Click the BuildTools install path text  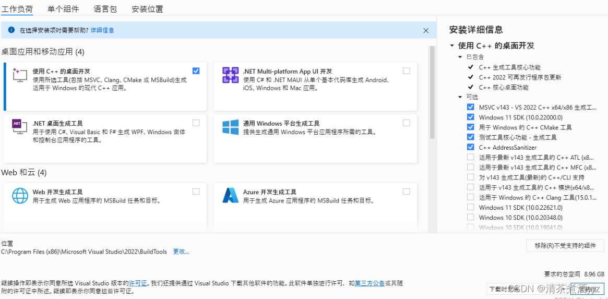pyautogui.click(x=84, y=252)
